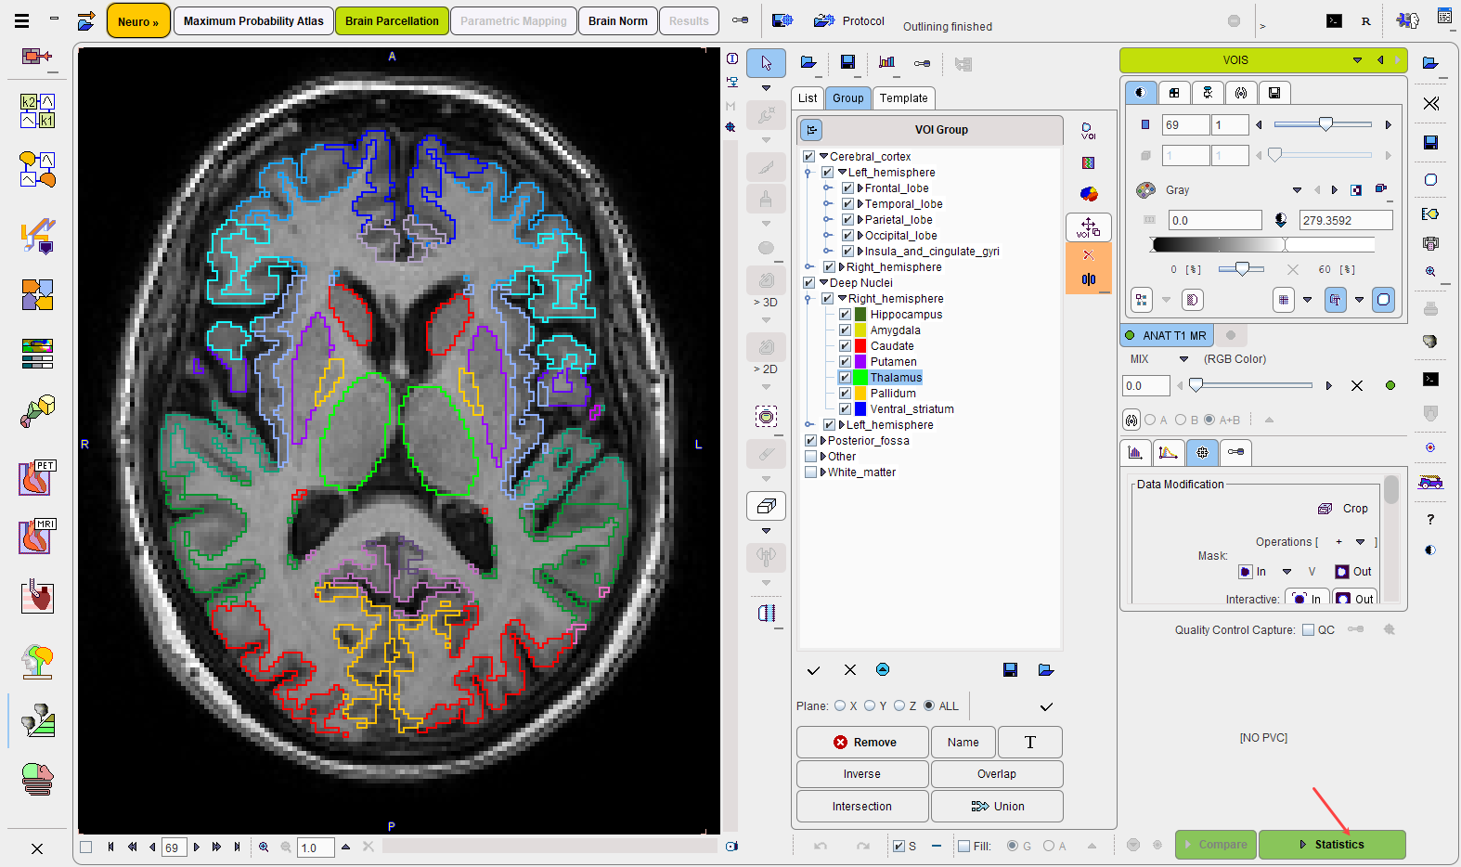The image size is (1461, 867).
Task: Click the VOI color spheres icon
Action: [x=1089, y=193]
